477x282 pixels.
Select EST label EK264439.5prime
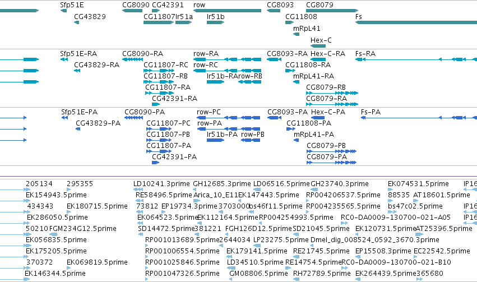(386, 274)
